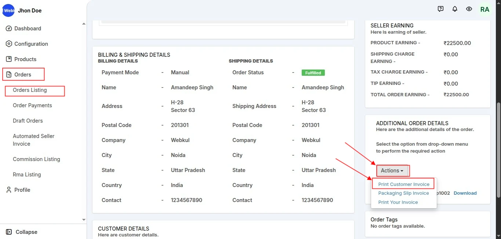Click the RA user avatar
The width and height of the screenshot is (501, 239).
coord(484,10)
